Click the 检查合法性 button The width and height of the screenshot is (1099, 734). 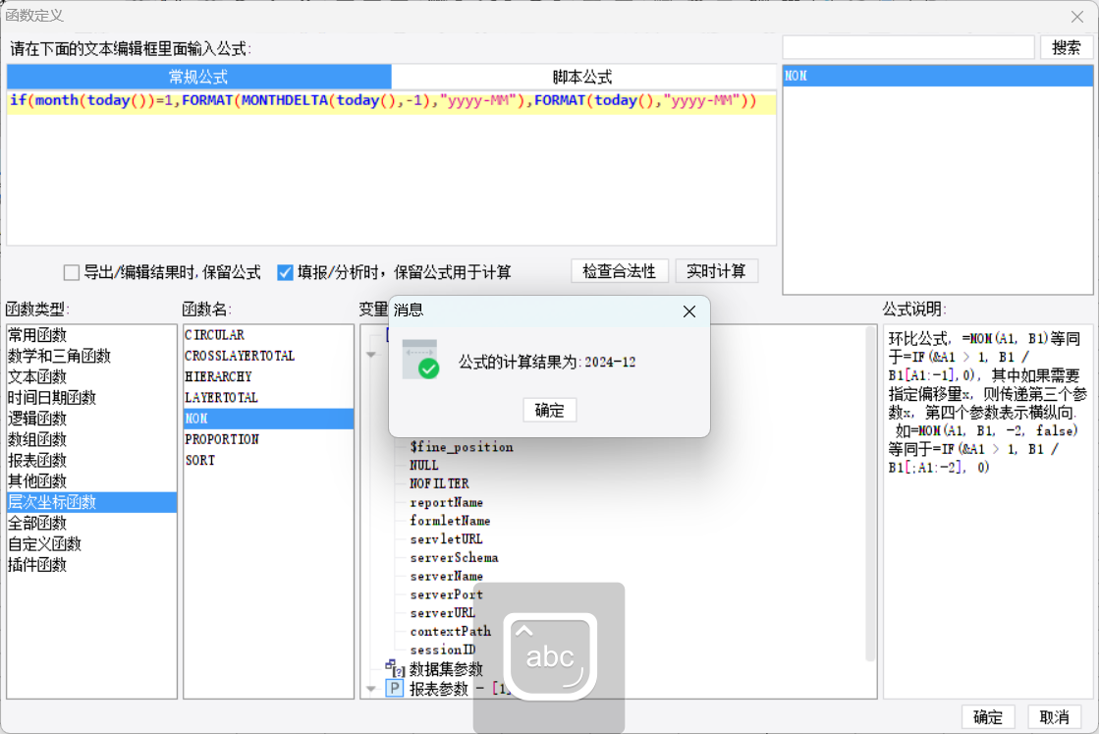[x=620, y=271]
